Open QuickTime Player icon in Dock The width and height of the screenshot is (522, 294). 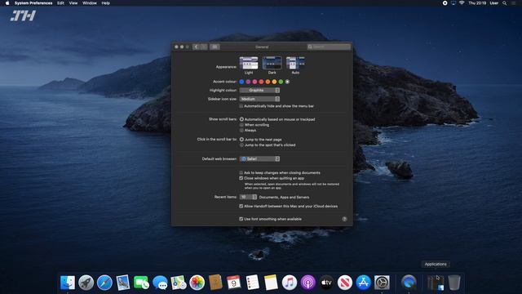(409, 283)
